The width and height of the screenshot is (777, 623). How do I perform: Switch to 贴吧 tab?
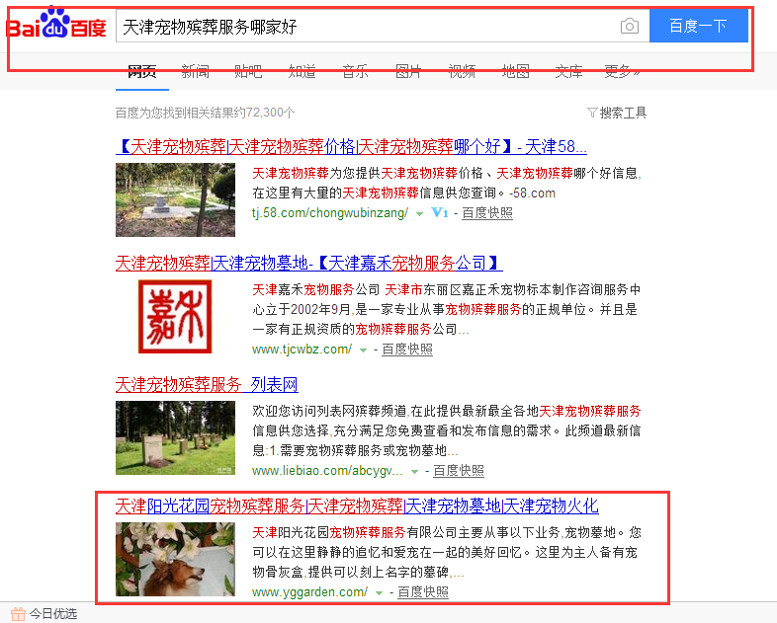(248, 71)
